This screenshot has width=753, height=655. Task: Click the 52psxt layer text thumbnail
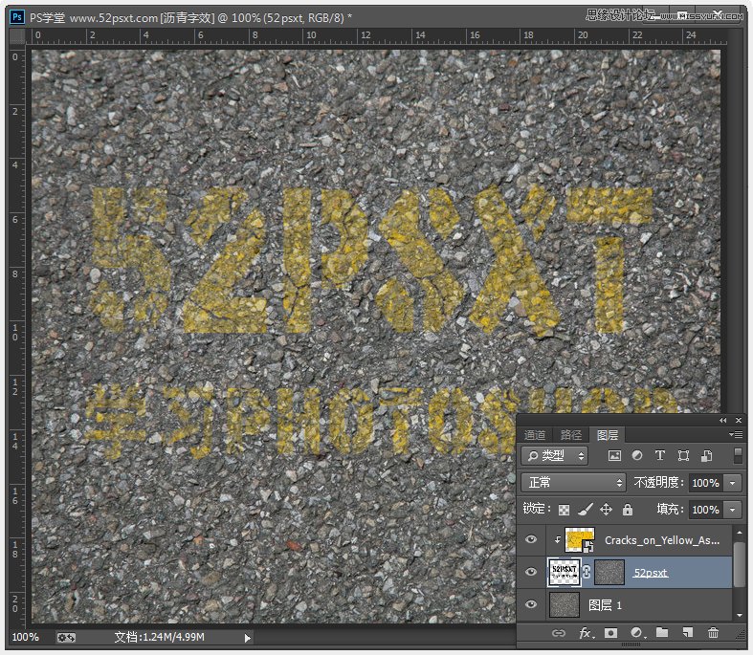coord(564,572)
